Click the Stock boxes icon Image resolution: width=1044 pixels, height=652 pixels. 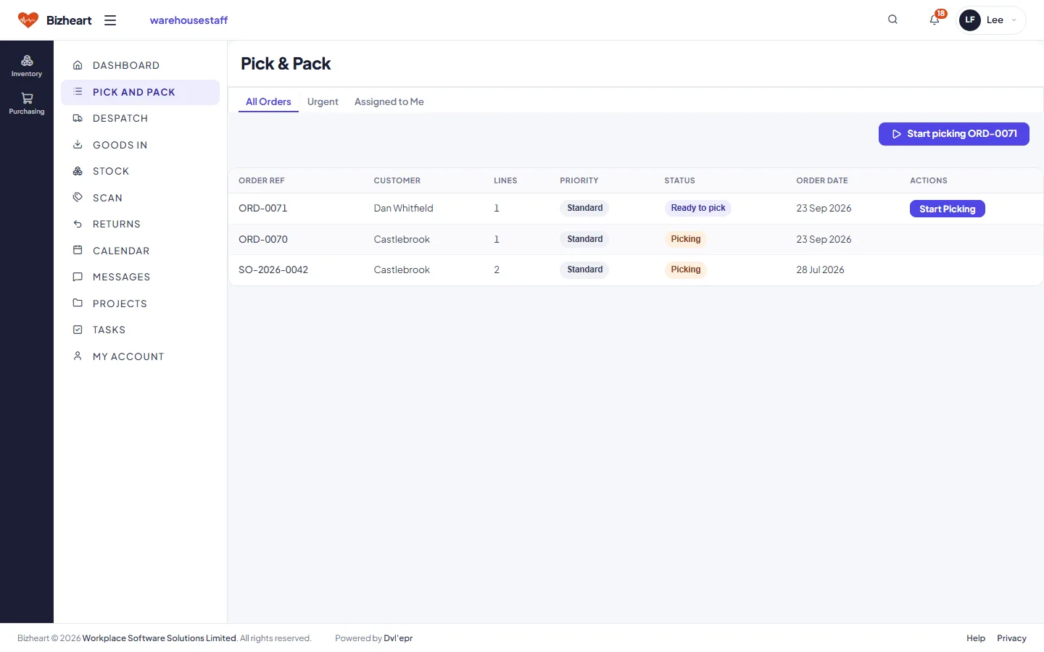pos(78,171)
